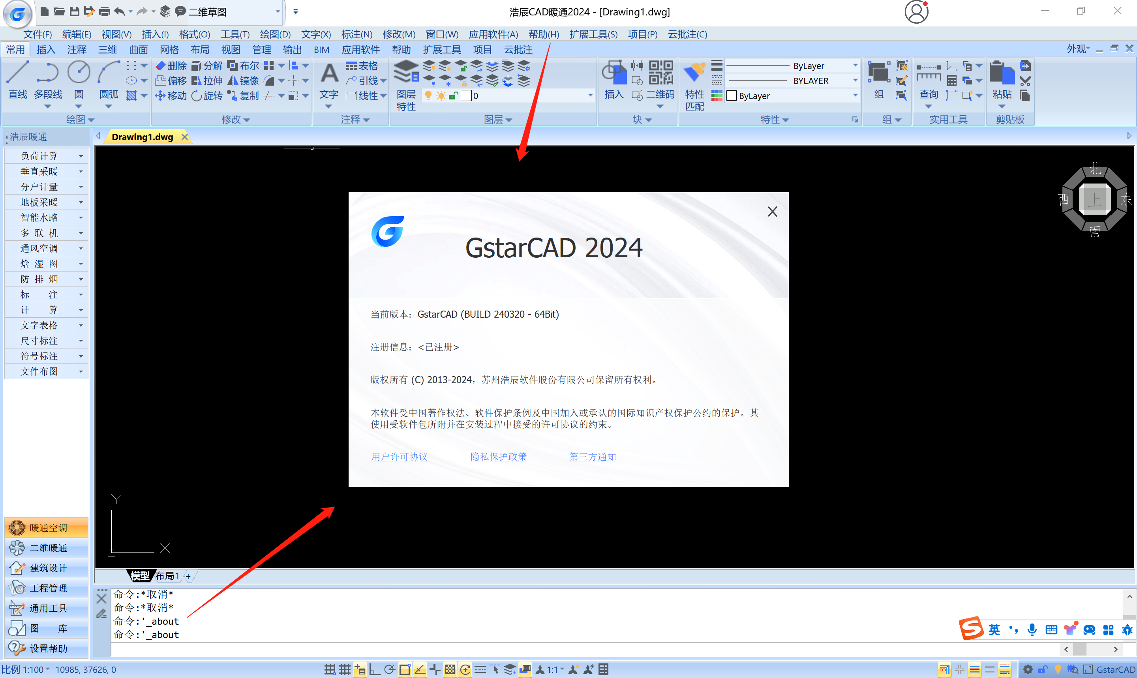This screenshot has width=1137, height=678.
Task: Expand the 负荷计算 sidebar section
Action: 46,156
